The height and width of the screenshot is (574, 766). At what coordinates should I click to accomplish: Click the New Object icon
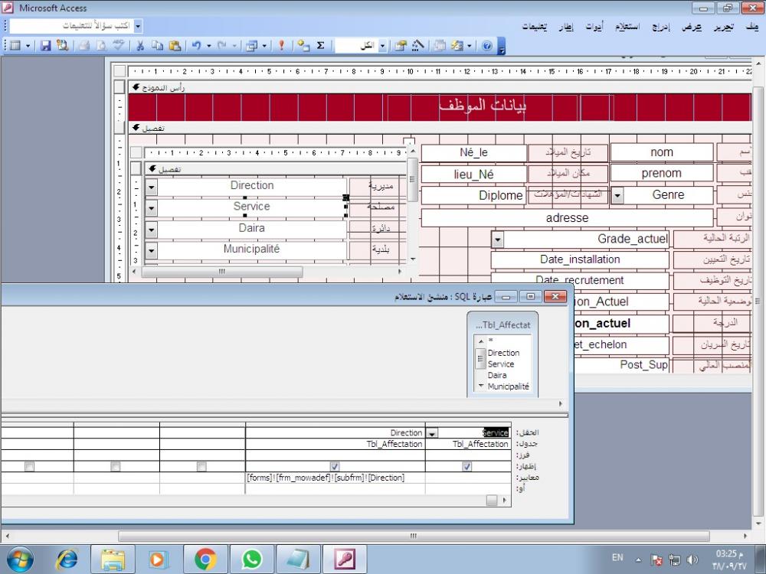457,46
